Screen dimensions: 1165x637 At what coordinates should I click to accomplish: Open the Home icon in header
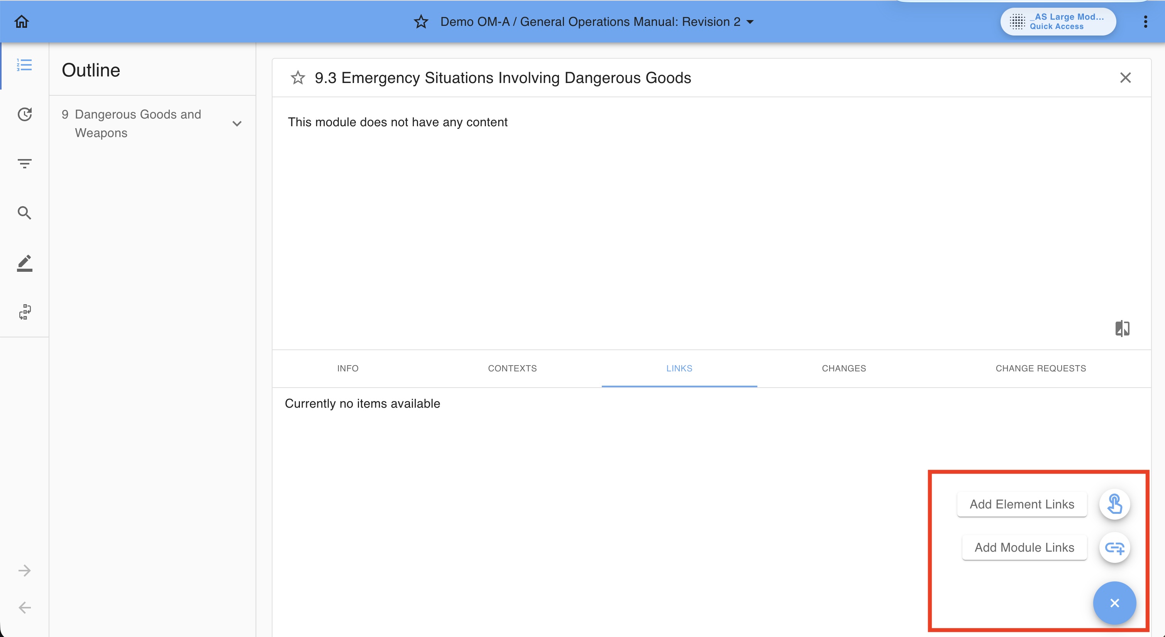[x=22, y=21]
